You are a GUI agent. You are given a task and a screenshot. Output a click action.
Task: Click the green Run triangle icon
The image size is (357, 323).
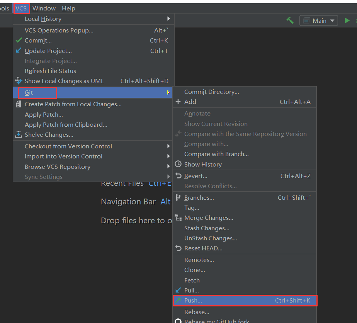347,20
